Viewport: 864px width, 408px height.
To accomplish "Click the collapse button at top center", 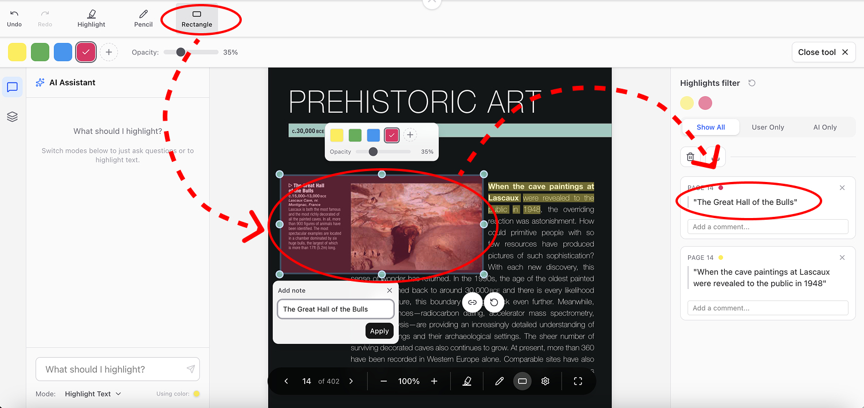I will [432, 2].
